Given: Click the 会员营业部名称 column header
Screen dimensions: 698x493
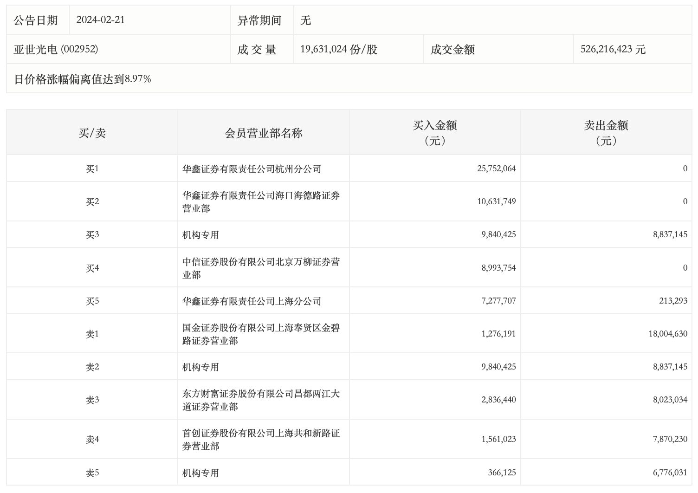Looking at the screenshot, I should point(263,133).
